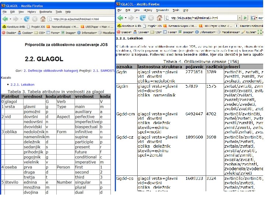Viewport: 265px width, 199px height.
Task: Open LRECPaper bookmark in right window
Action: coord(215,26)
